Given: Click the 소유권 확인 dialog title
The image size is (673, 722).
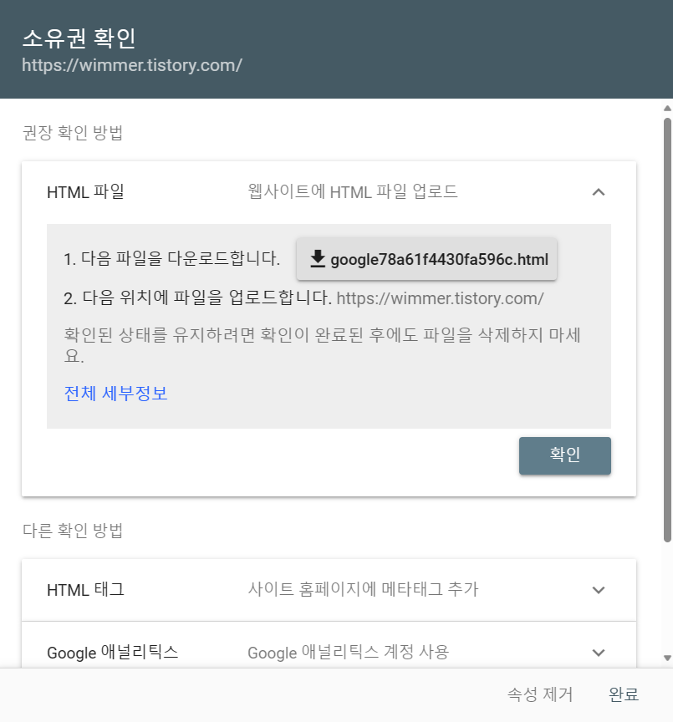Looking at the screenshot, I should (79, 38).
